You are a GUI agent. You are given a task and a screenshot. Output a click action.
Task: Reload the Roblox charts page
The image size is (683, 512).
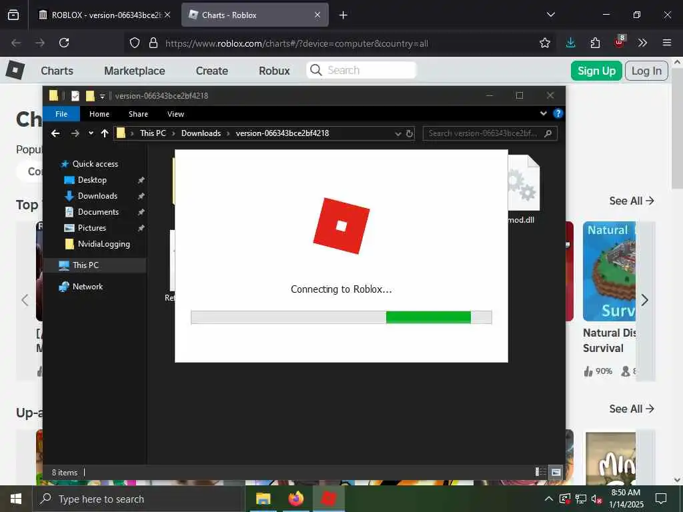64,43
